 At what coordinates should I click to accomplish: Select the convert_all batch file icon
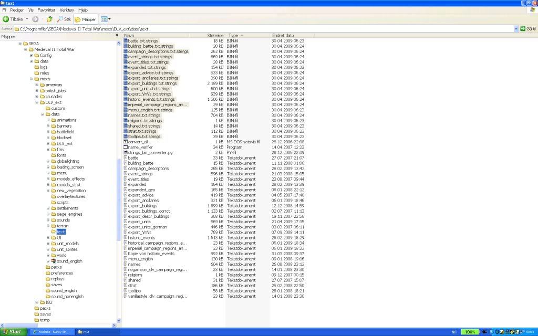click(x=126, y=142)
